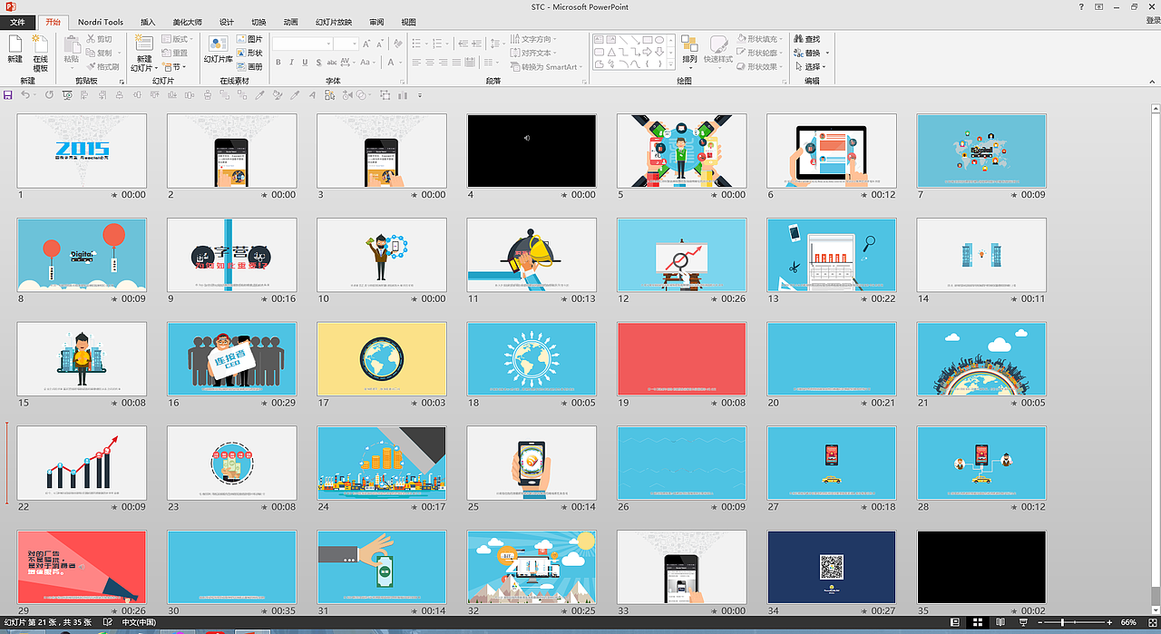Click the Undo arrow in quick access toolbar
The width and height of the screenshot is (1161, 634).
pyautogui.click(x=25, y=95)
